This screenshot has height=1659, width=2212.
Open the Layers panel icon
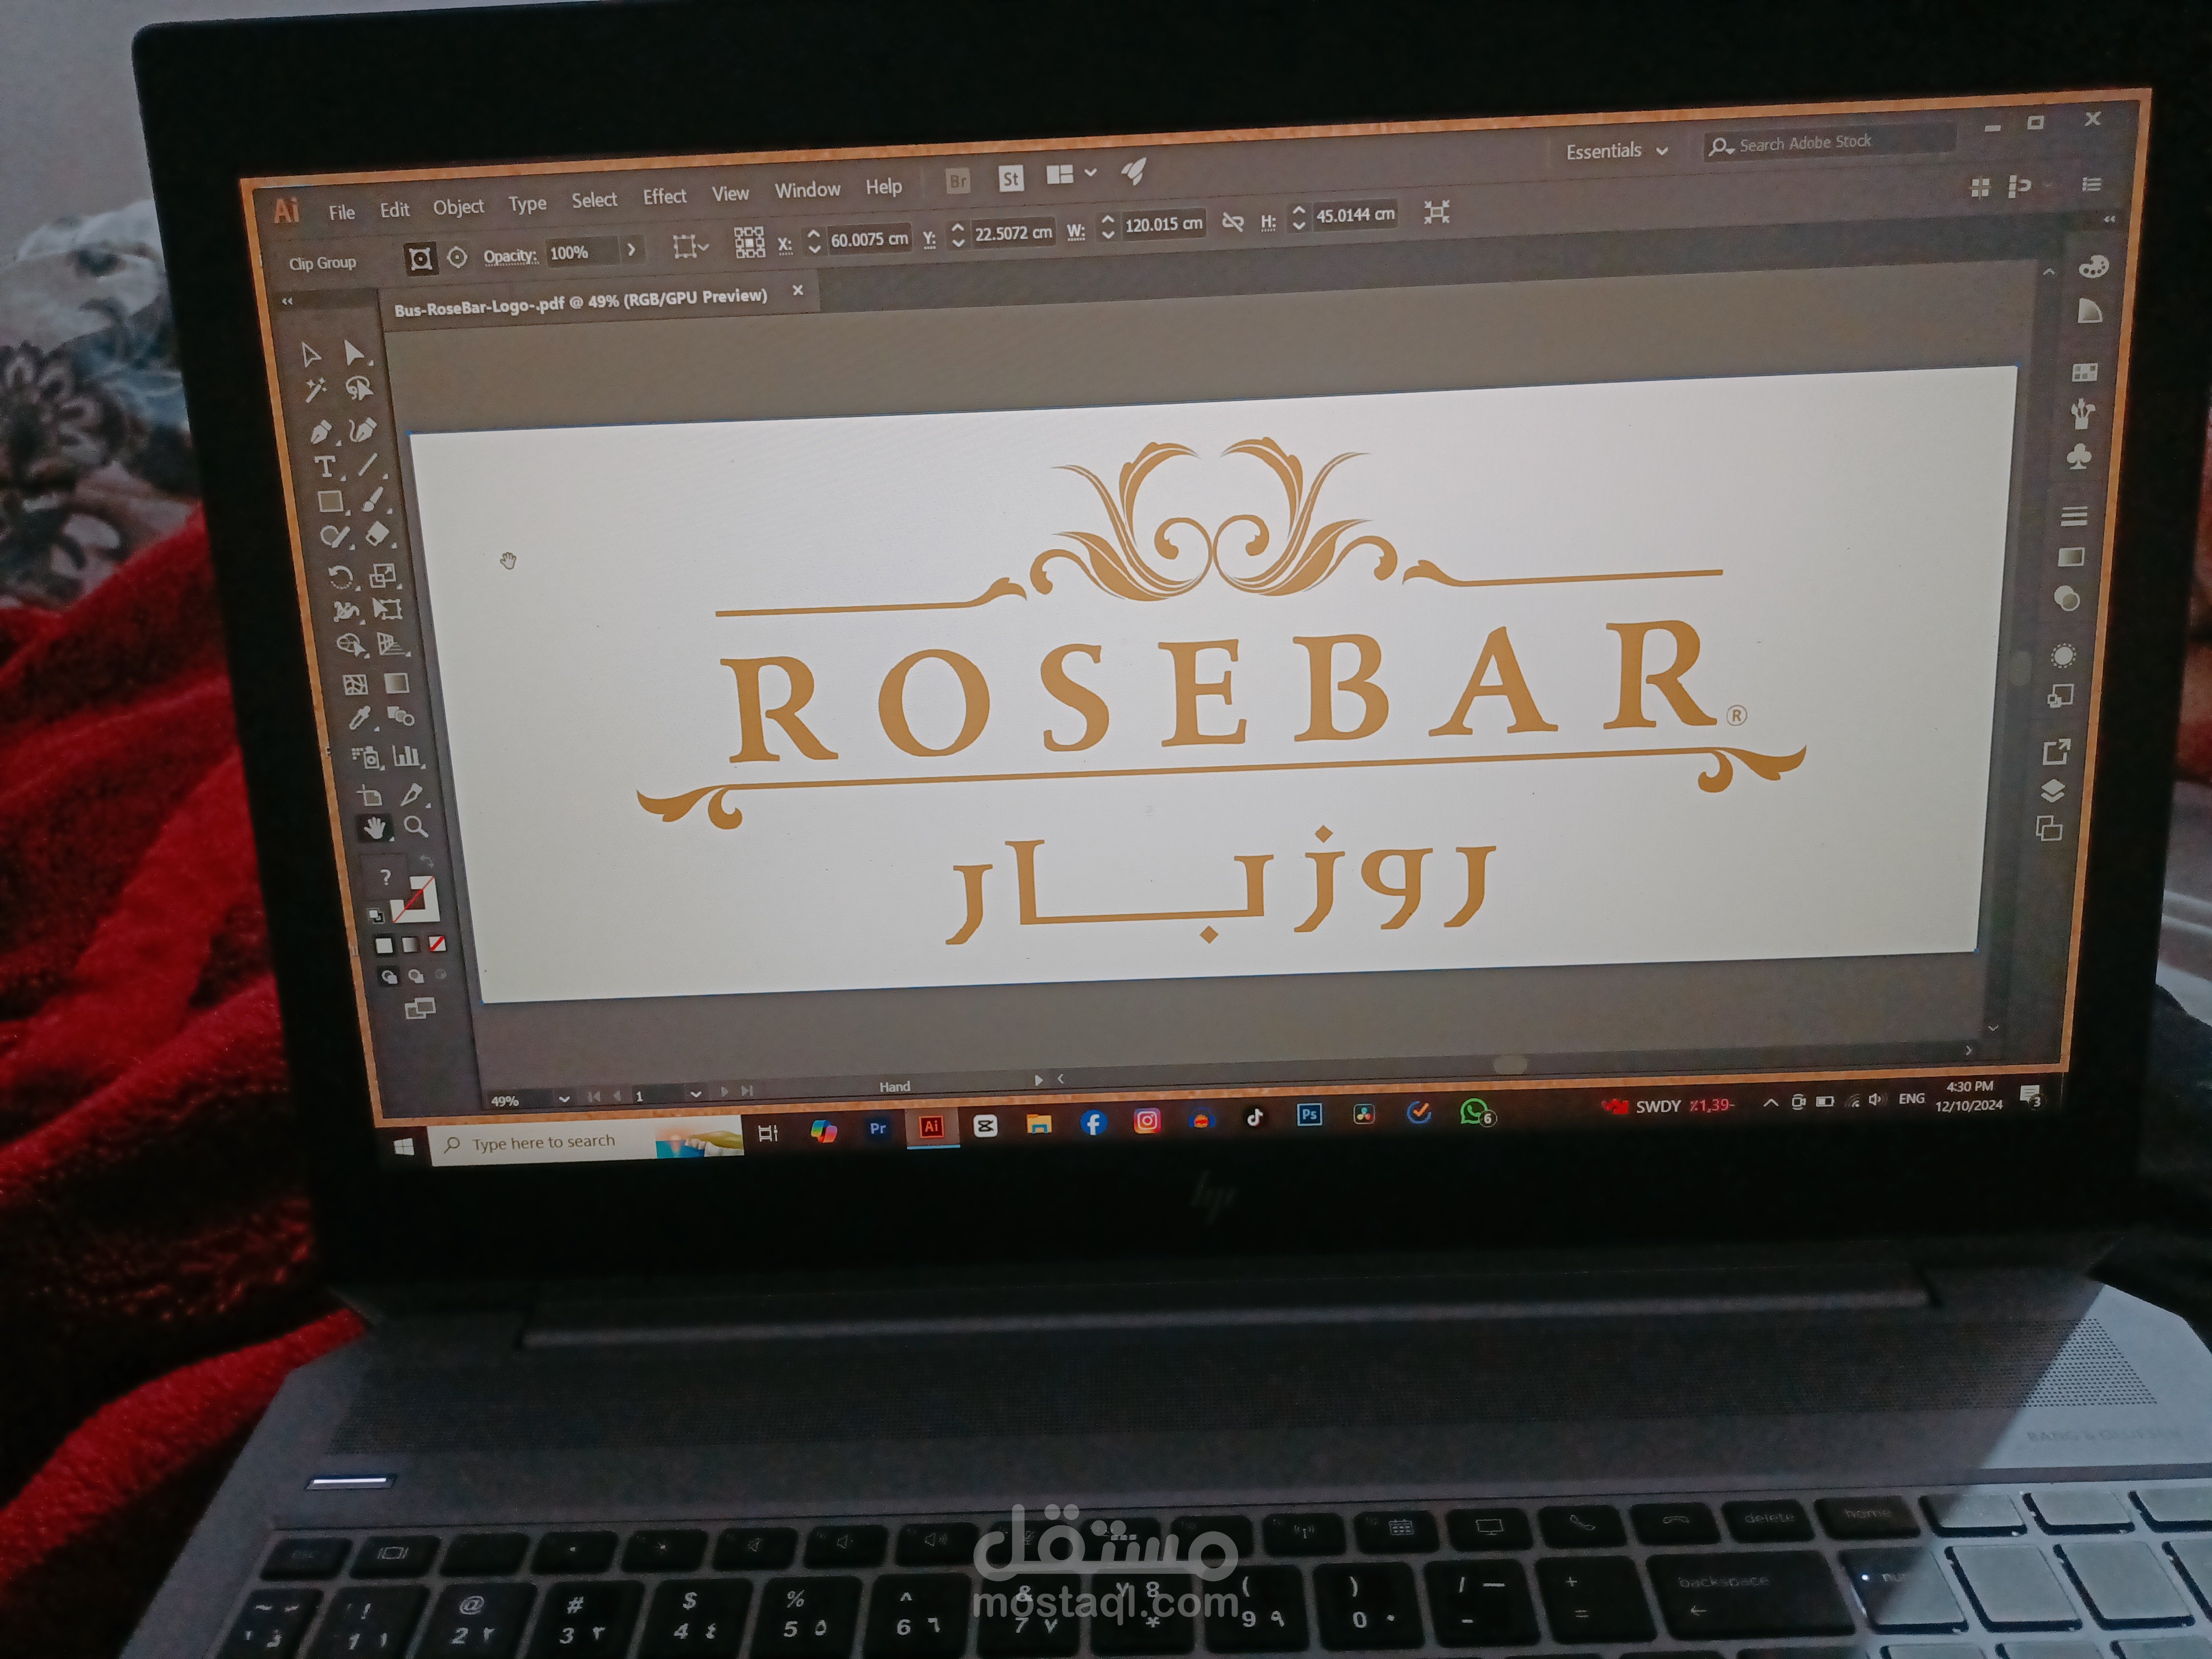pos(2052,791)
